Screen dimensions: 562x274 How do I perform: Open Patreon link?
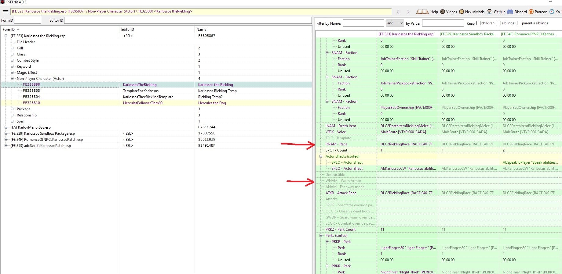coord(538,12)
